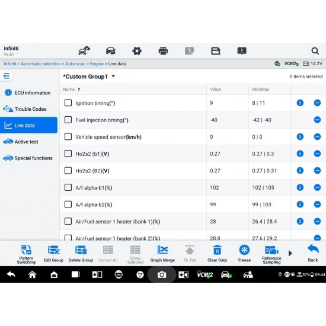326x326 pixels.
Task: Open Graph Merge tool
Action: (162, 254)
